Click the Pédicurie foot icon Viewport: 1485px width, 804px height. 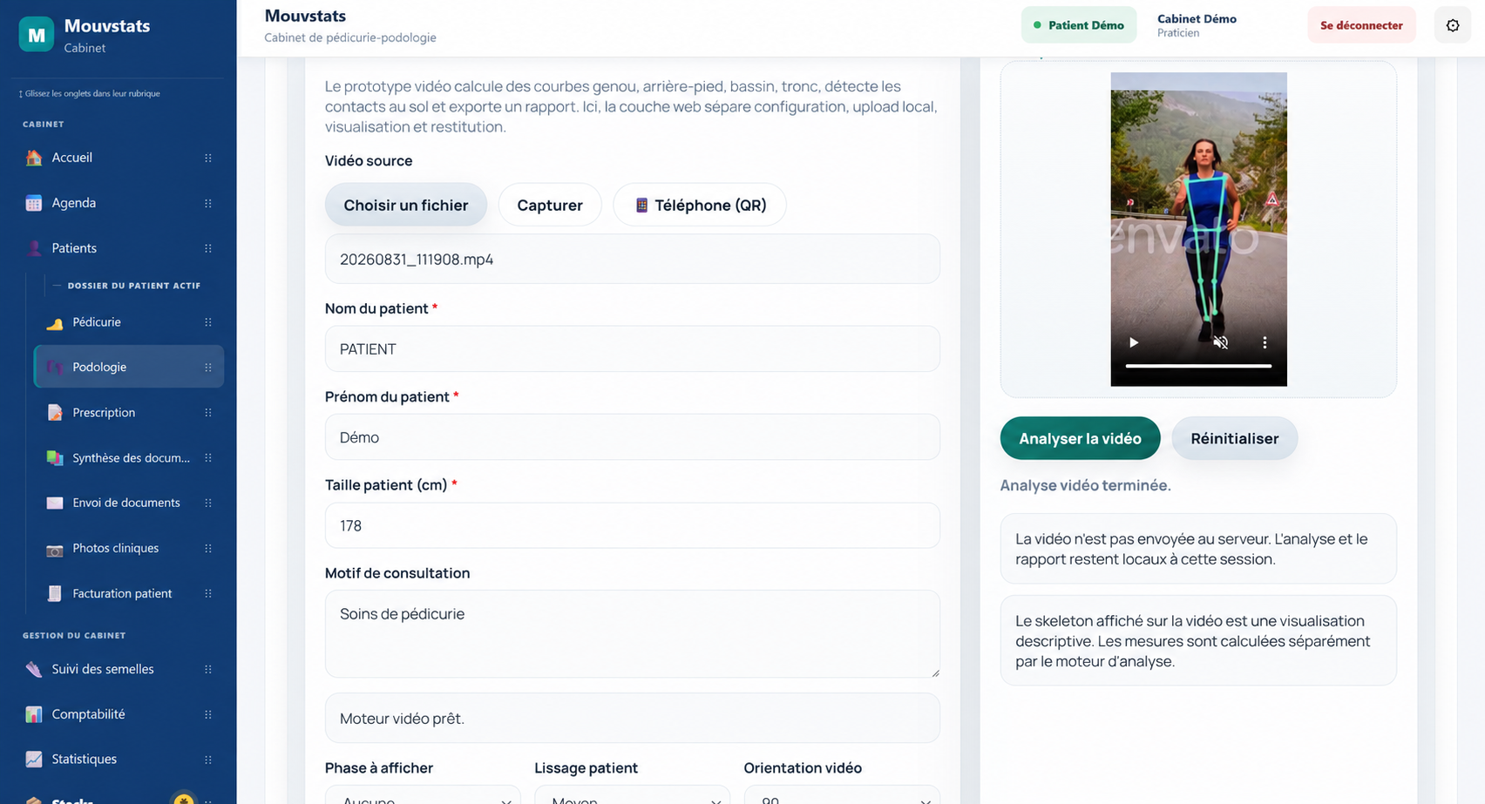pos(55,322)
